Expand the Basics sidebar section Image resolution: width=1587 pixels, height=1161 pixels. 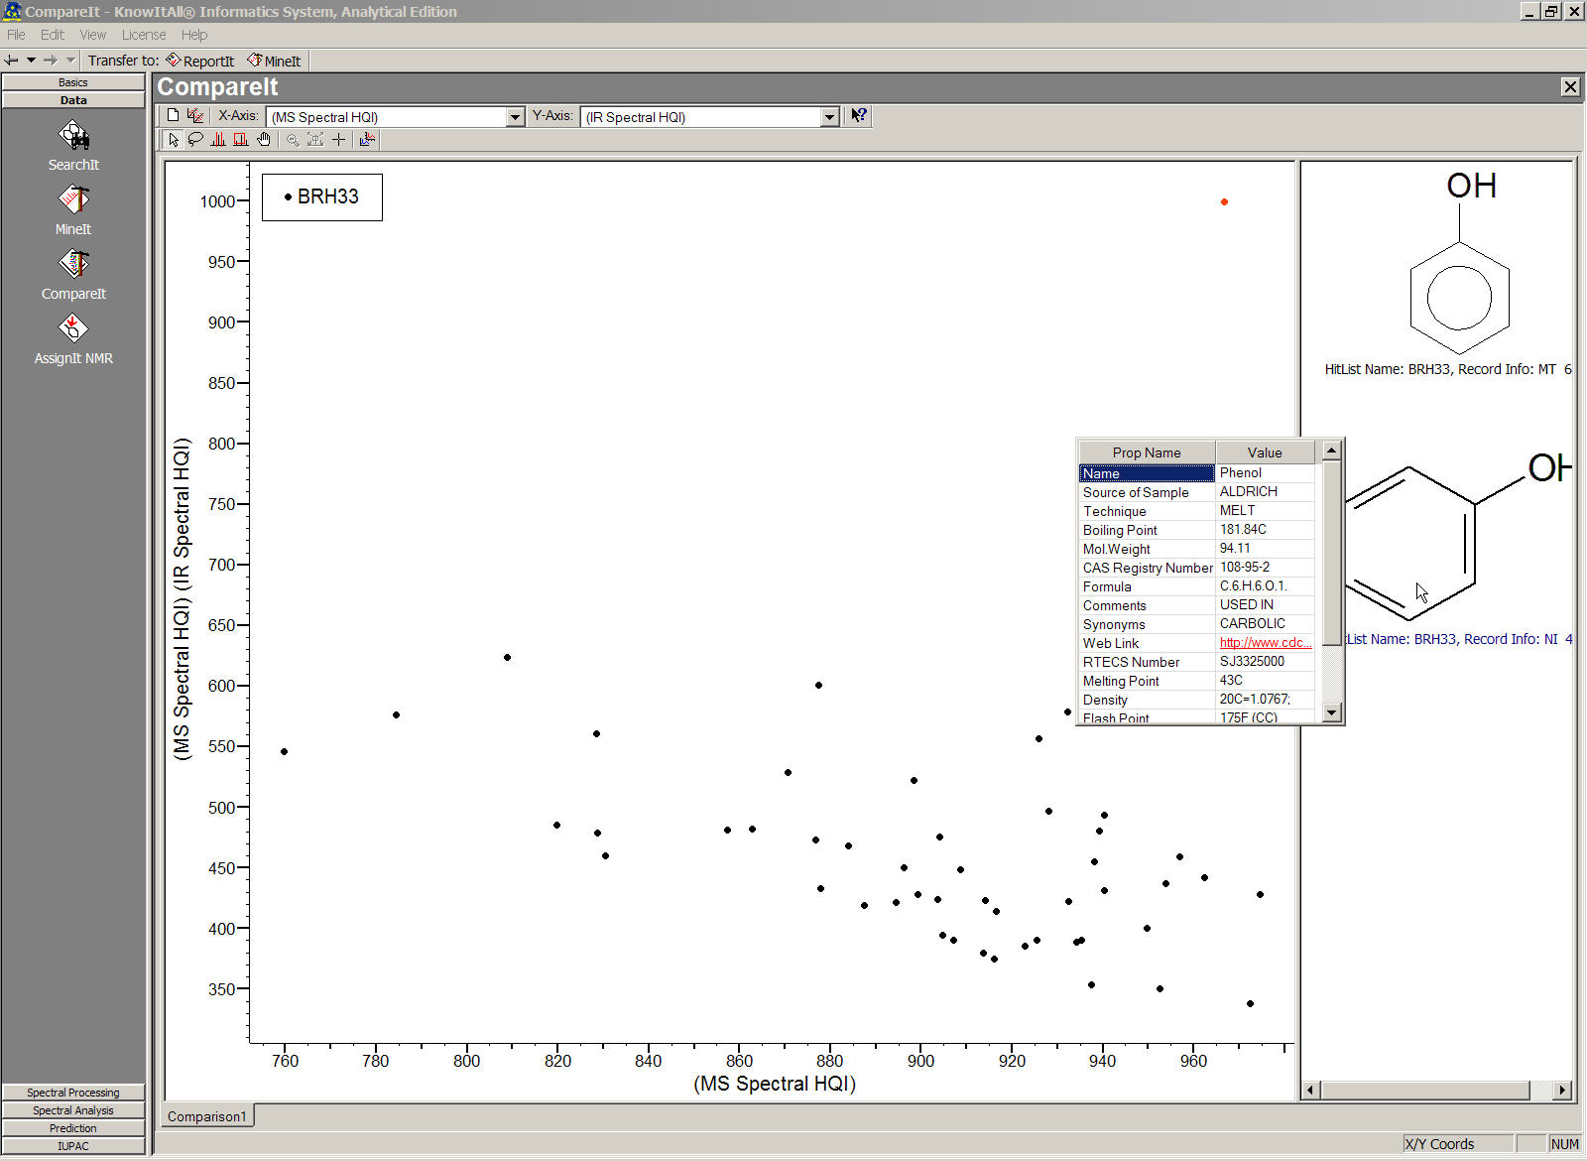click(73, 82)
